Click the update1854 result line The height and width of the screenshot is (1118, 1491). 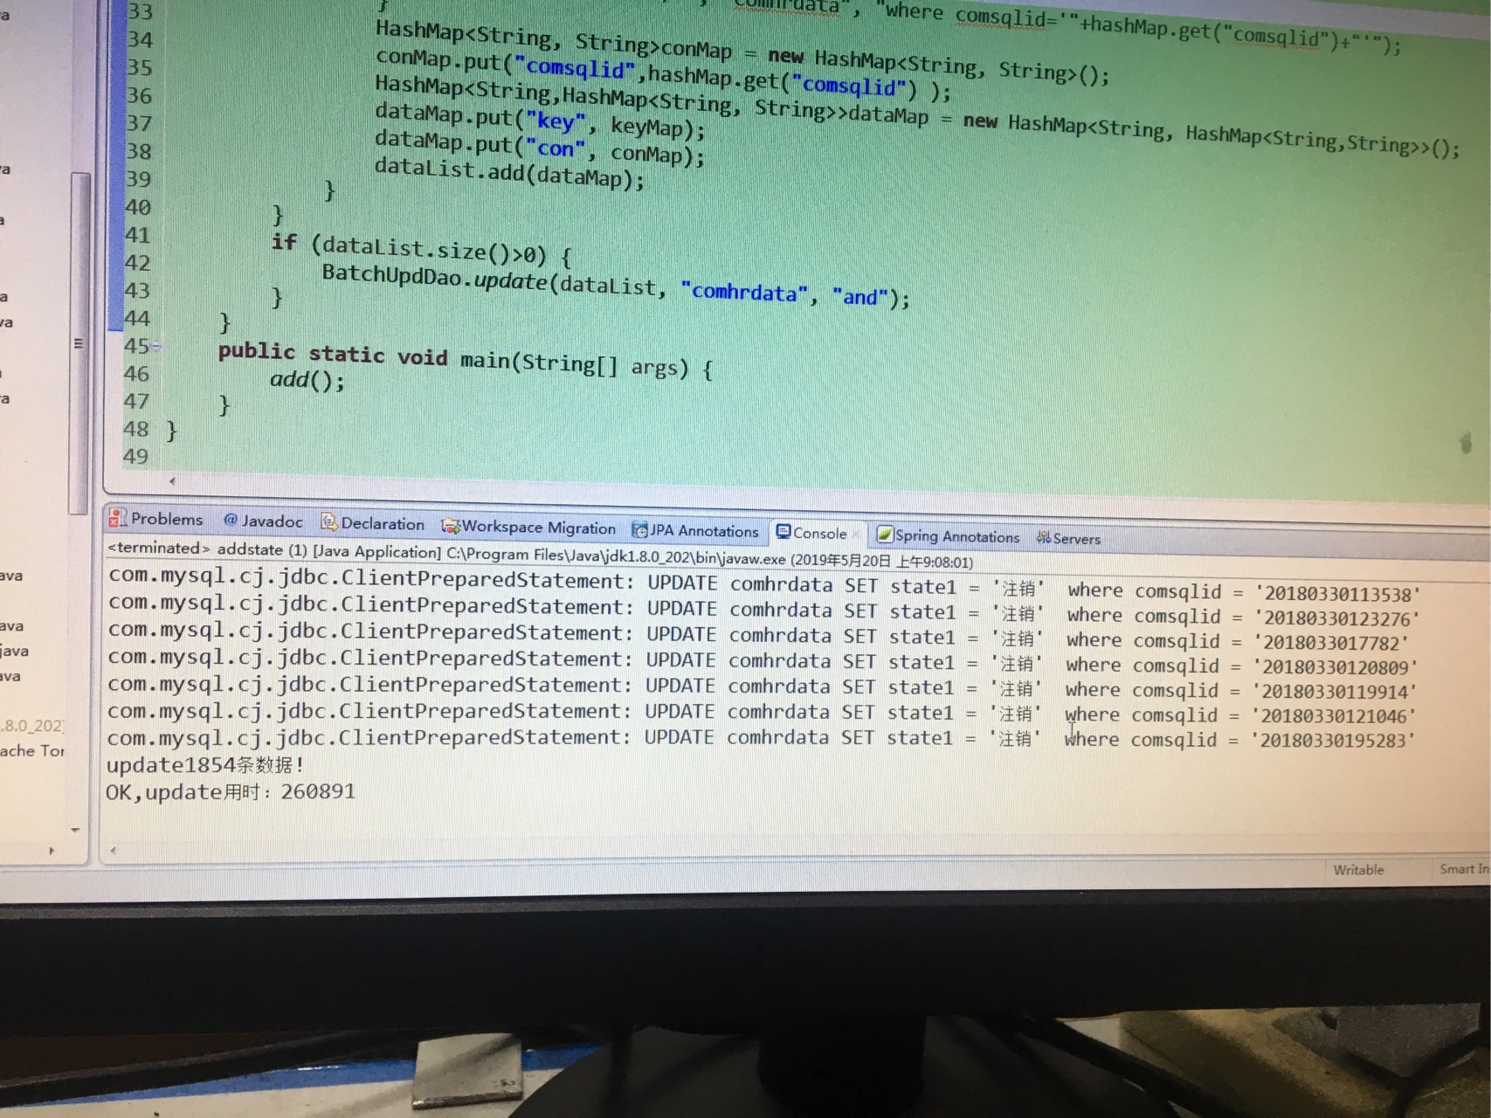pos(205,765)
